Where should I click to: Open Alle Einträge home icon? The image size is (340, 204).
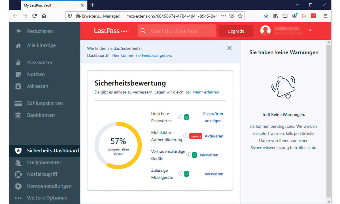coord(18,45)
